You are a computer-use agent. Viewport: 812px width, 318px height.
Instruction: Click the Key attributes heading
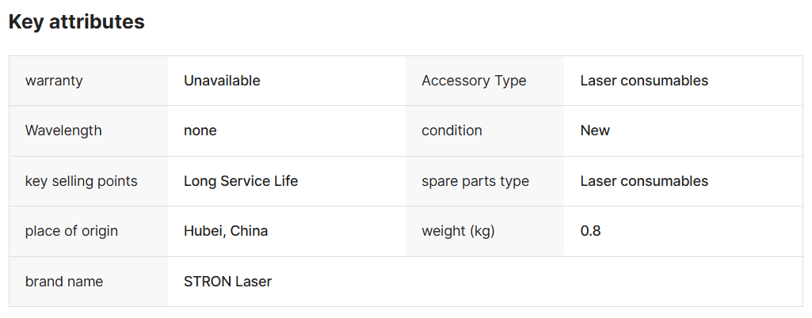[77, 22]
